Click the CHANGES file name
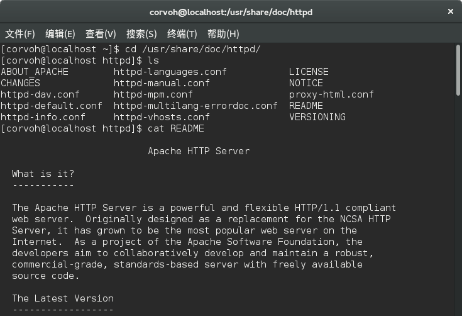 click(20, 83)
